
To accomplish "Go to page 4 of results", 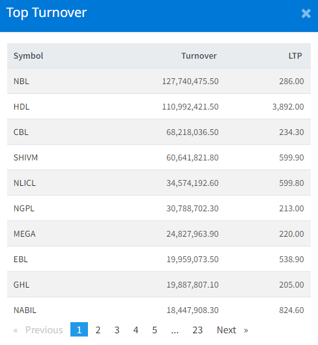I will [136, 330].
